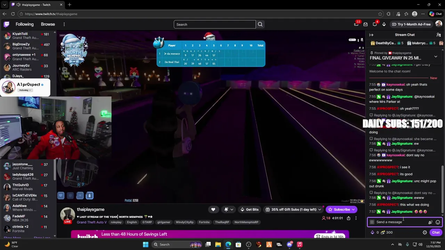This screenshot has height=250, width=445.
Task: Open the channel points star icon
Action: click(372, 222)
